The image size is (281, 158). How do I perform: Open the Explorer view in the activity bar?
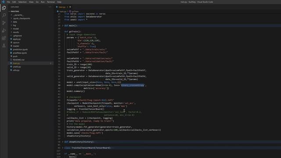pyautogui.click(x=4, y=8)
